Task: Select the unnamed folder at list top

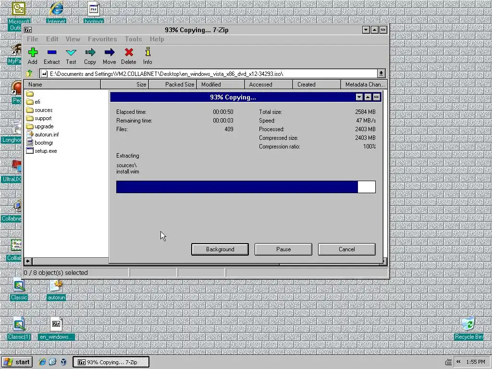Action: pyautogui.click(x=30, y=94)
